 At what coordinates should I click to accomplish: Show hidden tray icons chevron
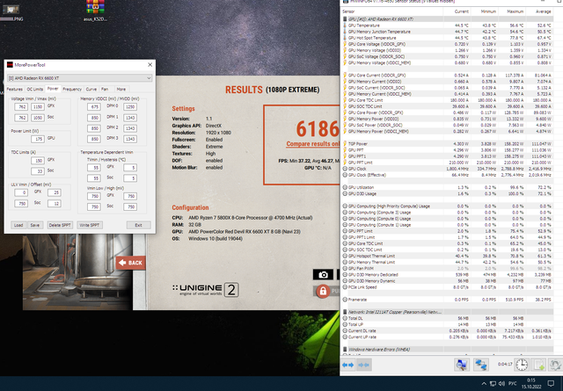point(484,383)
